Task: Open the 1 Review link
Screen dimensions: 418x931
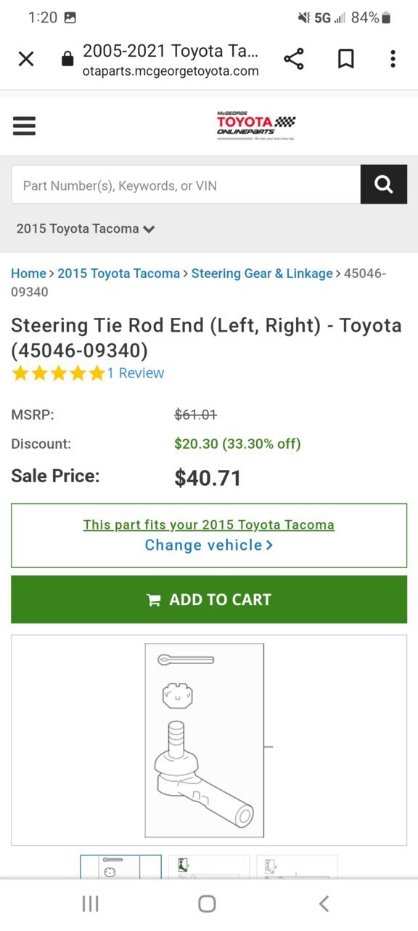Action: click(136, 373)
